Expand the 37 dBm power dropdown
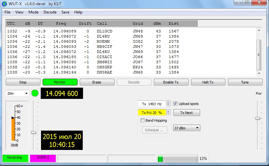Viewport: 269px width, 166px height. tap(187, 128)
